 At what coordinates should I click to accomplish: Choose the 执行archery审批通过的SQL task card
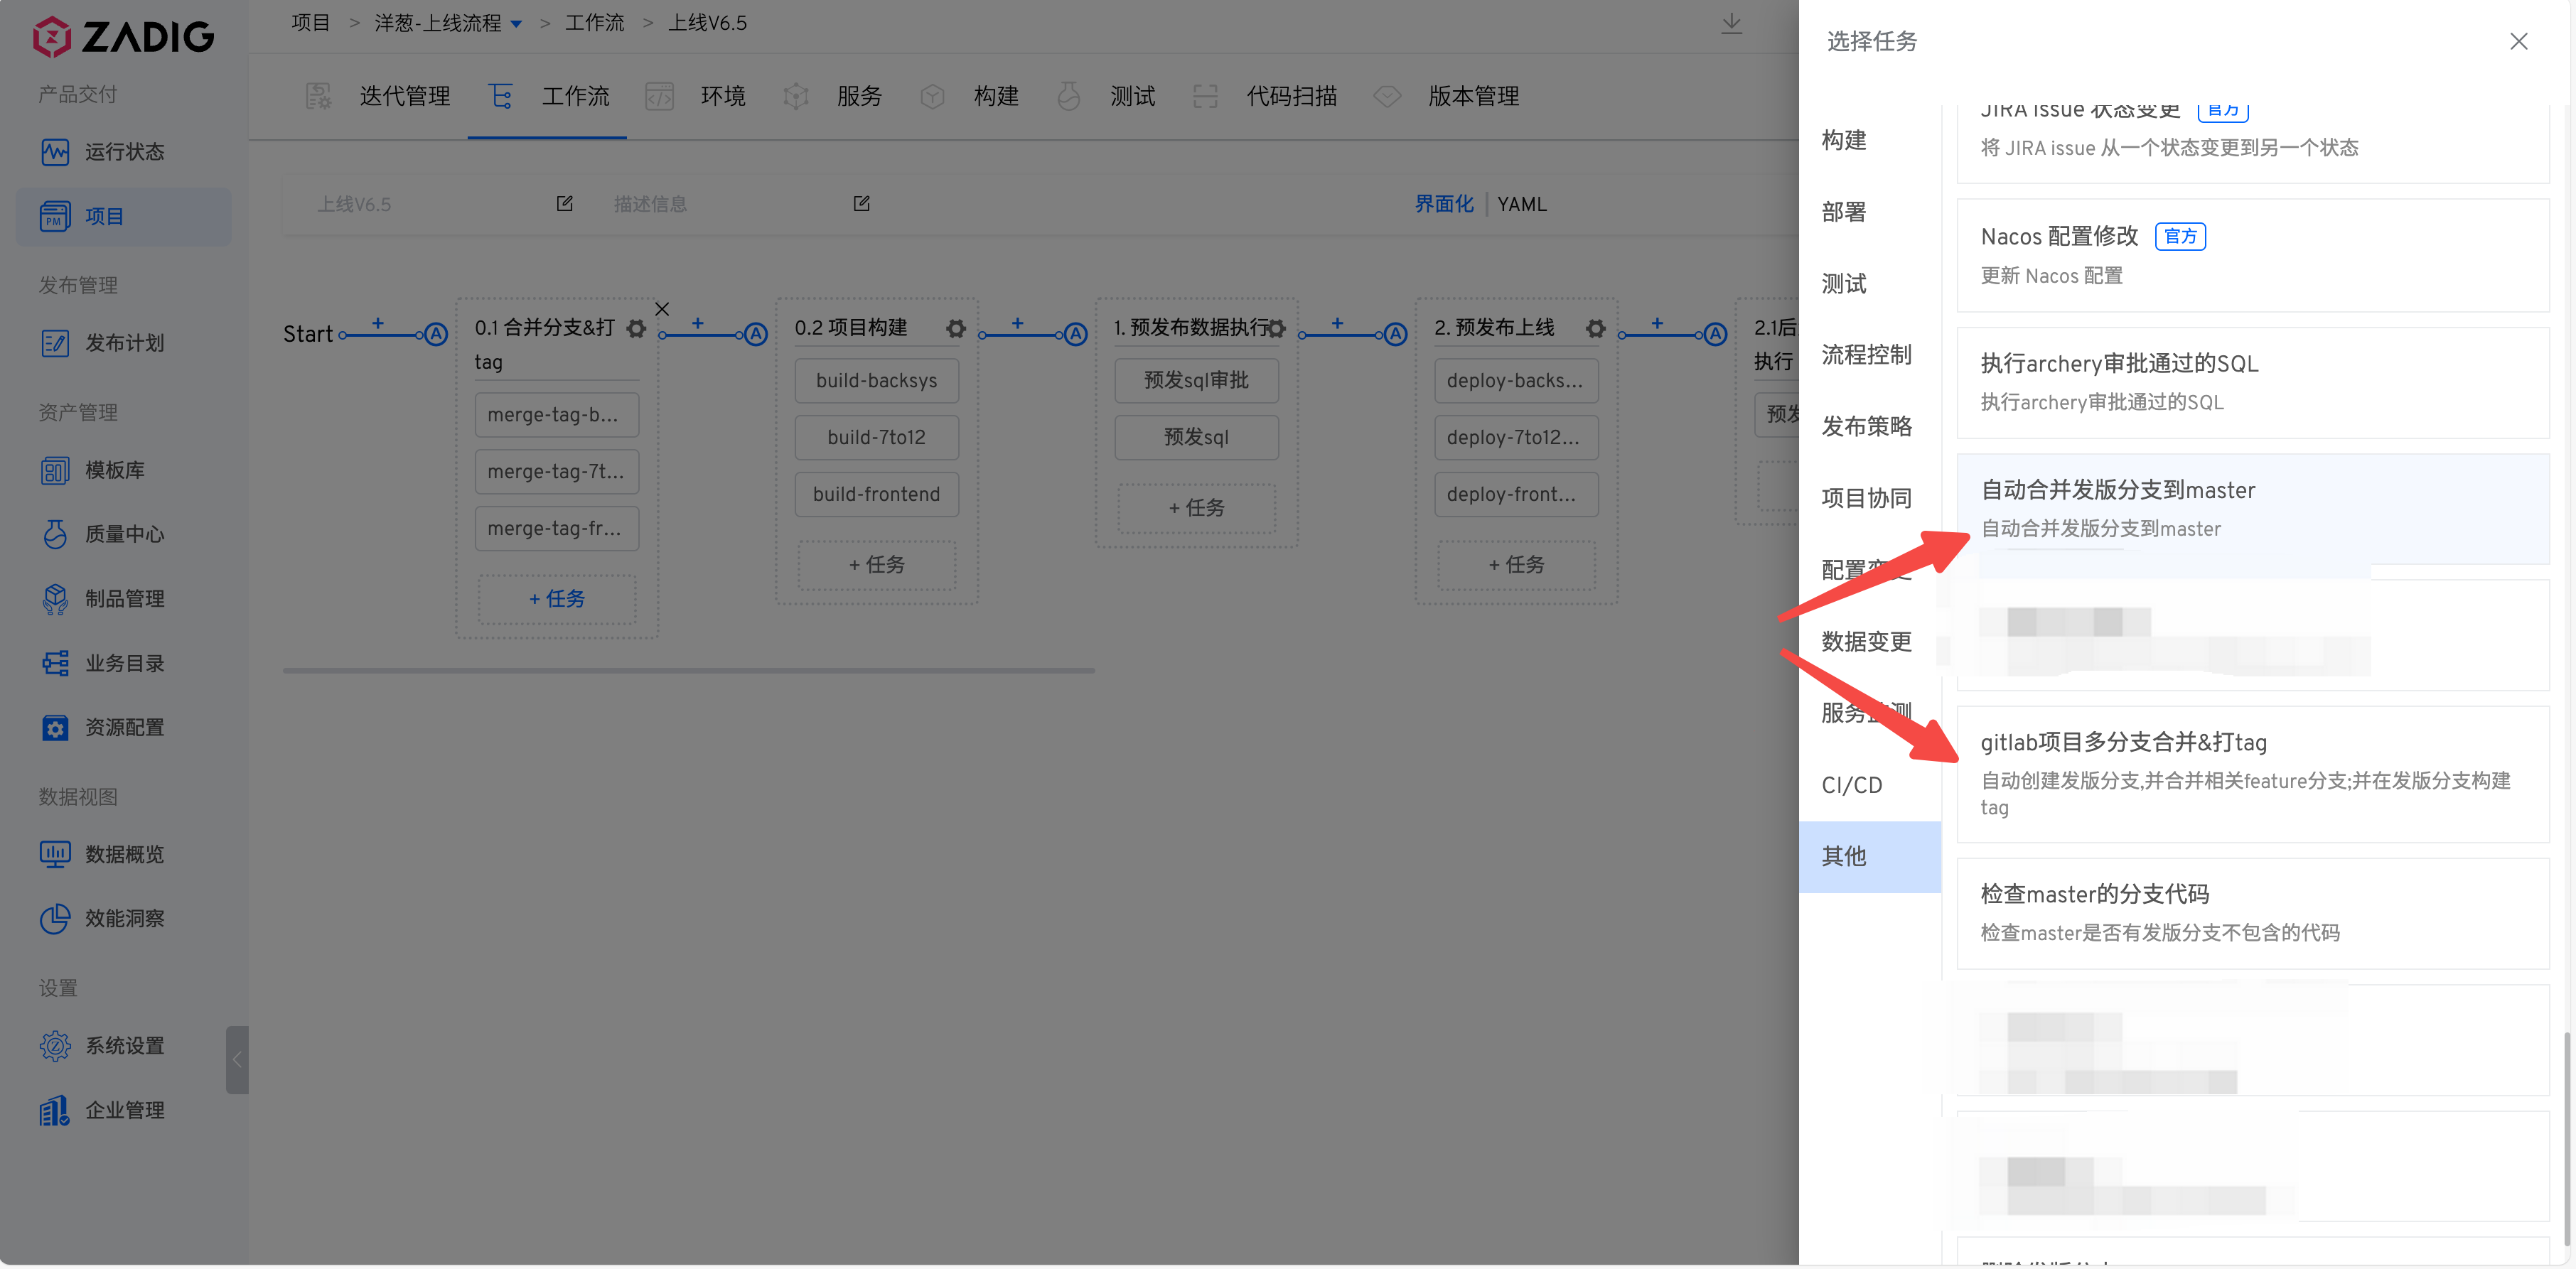coord(2252,383)
